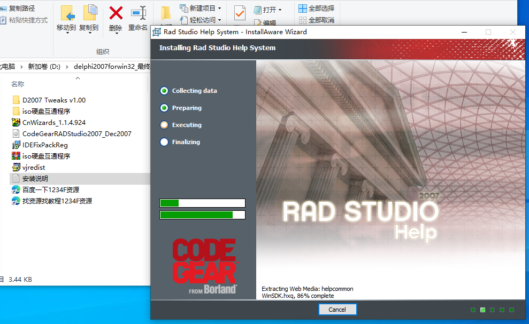
Task: Click the CodeGear from Borland logo
Action: 205,266
